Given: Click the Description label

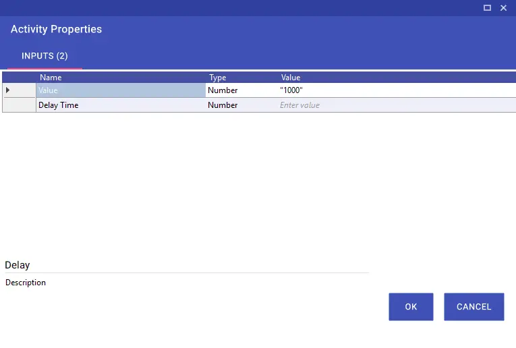Looking at the screenshot, I should click(26, 283).
